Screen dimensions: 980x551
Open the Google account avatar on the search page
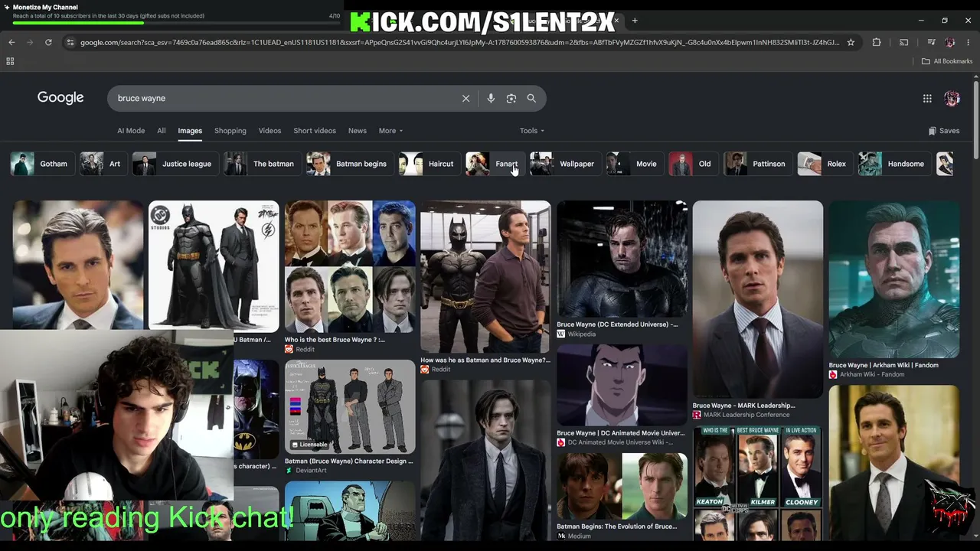pos(952,98)
